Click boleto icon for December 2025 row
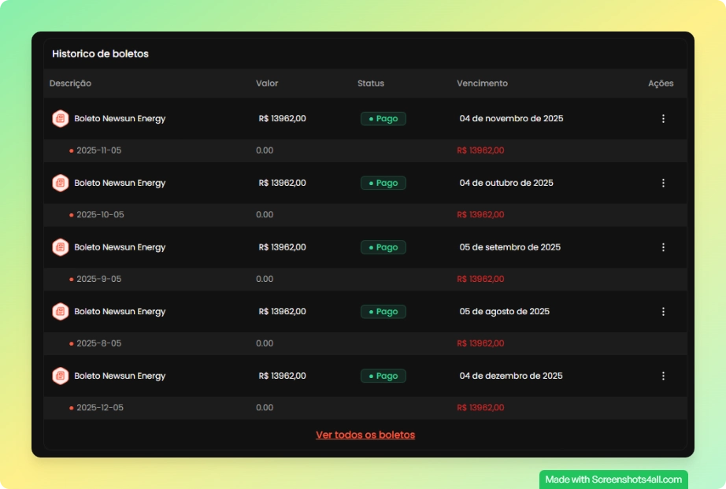This screenshot has height=489, width=726. [61, 376]
